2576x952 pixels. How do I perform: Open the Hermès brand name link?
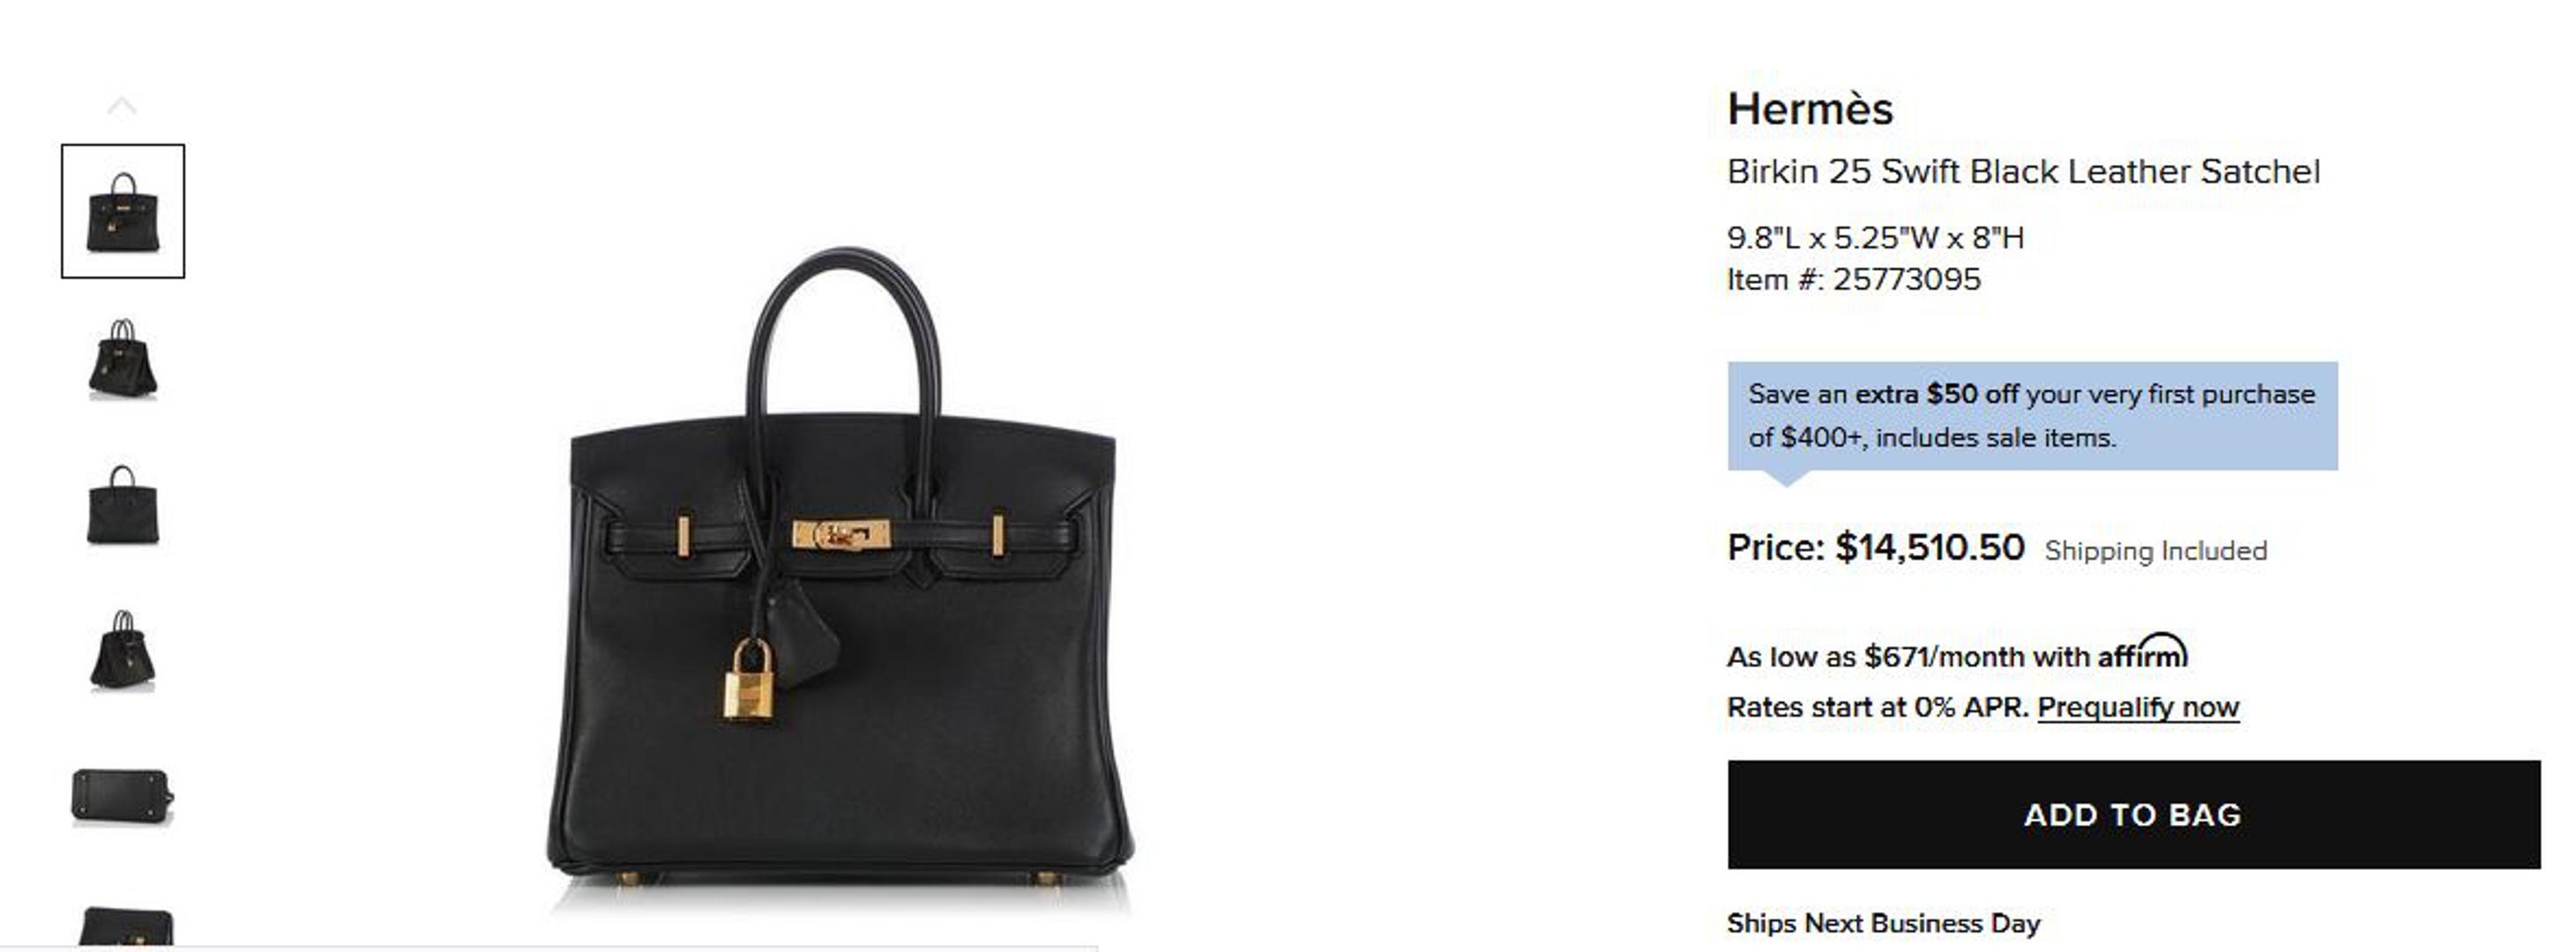(x=1810, y=109)
